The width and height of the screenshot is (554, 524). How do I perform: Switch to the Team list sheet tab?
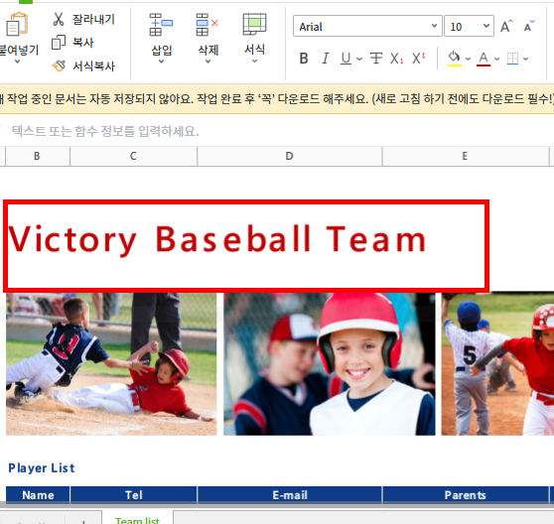137,518
